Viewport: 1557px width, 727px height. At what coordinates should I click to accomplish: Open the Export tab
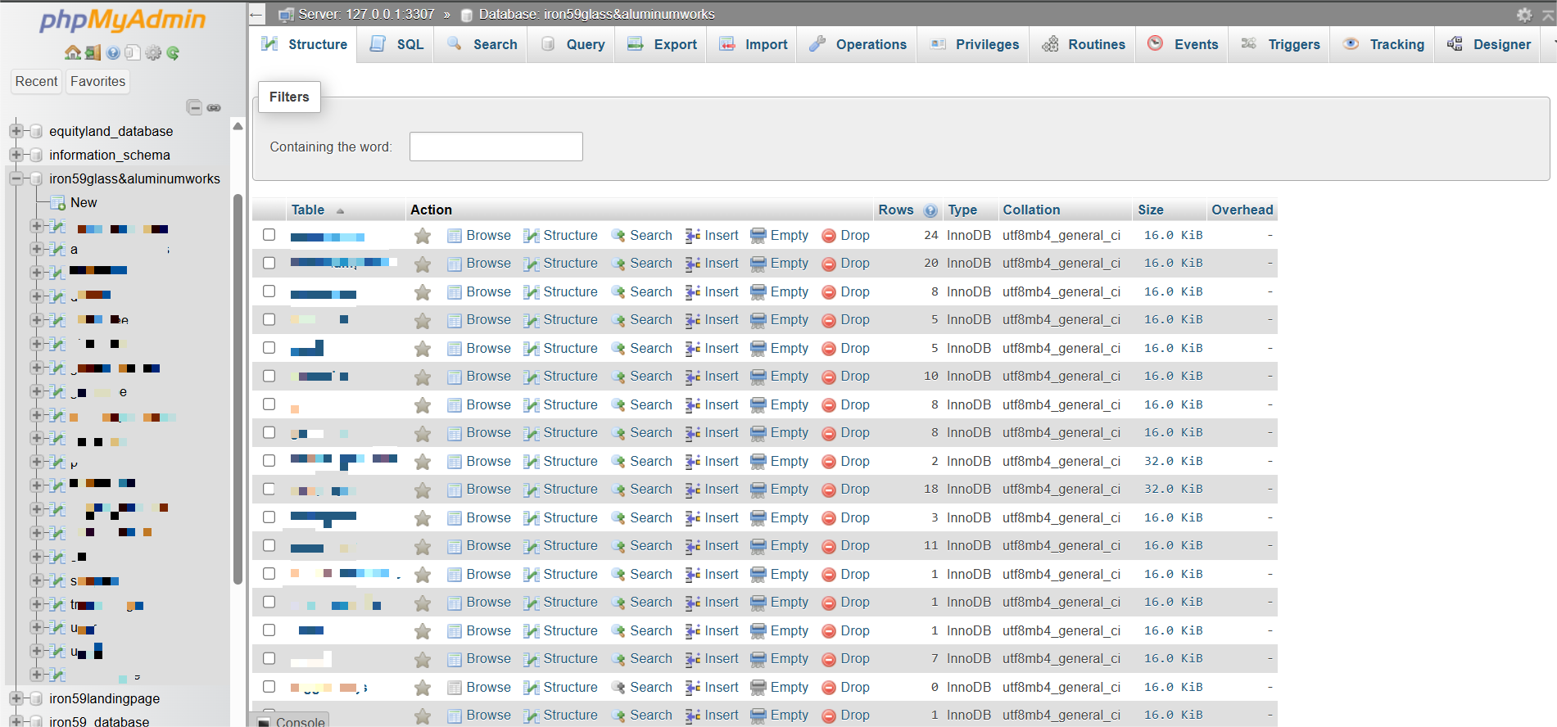point(662,44)
